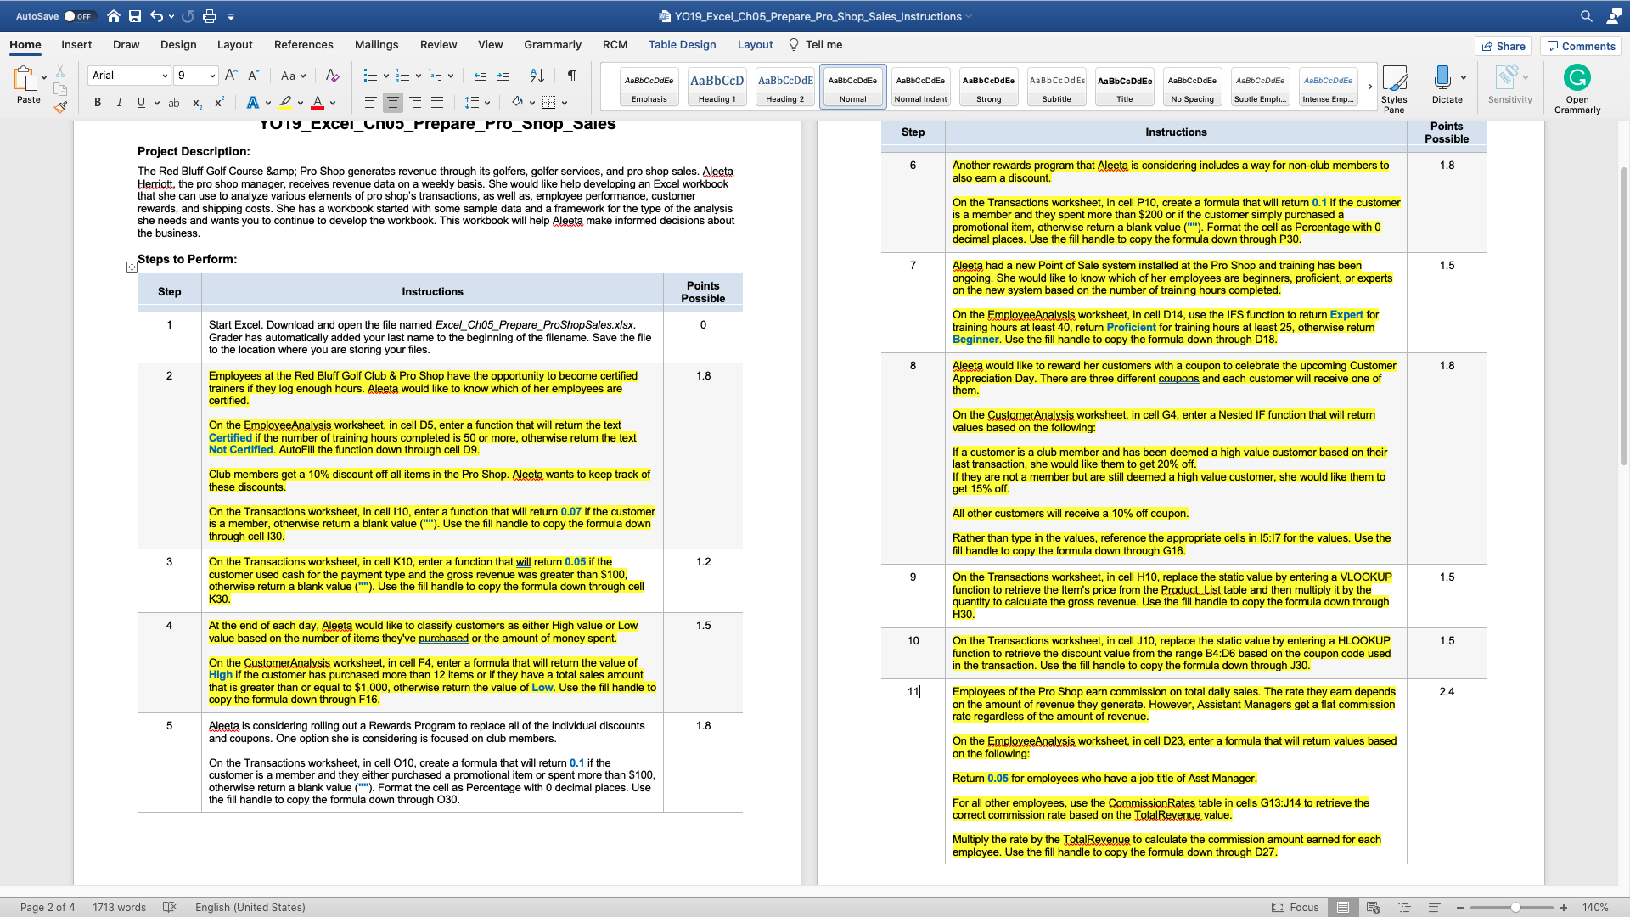Click the Clear Formatting icon

click(x=332, y=76)
